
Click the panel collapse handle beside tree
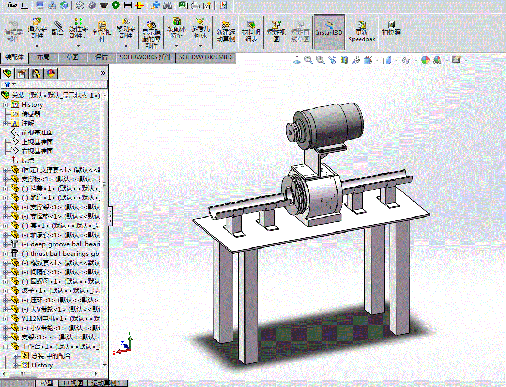pos(111,216)
